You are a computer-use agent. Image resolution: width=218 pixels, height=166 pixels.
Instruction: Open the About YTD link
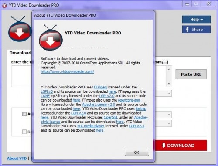[x=17, y=159]
